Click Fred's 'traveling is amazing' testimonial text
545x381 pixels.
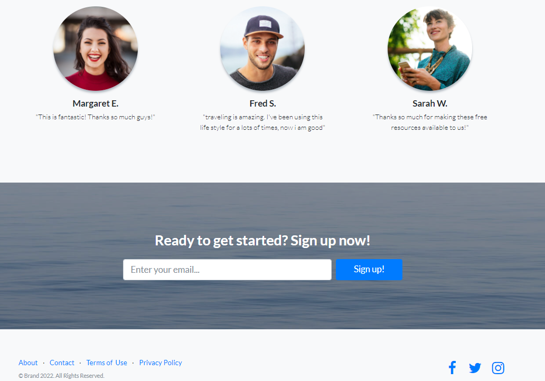pos(262,122)
